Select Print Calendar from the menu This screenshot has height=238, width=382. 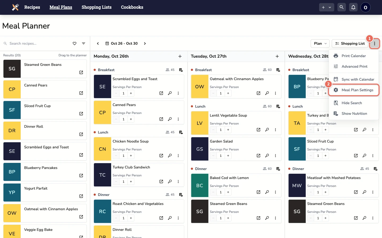click(354, 56)
